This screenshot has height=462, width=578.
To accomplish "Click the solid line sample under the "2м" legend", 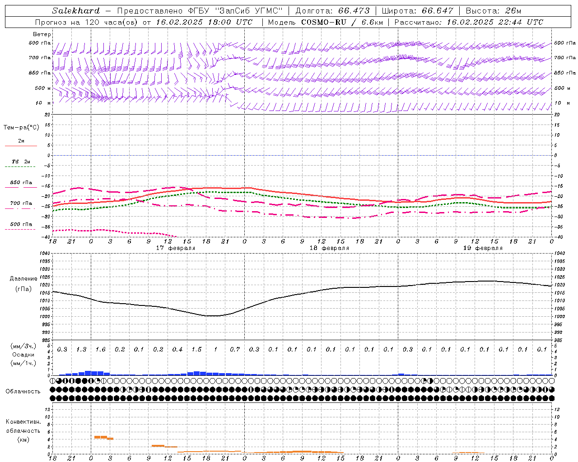I will pyautogui.click(x=21, y=146).
